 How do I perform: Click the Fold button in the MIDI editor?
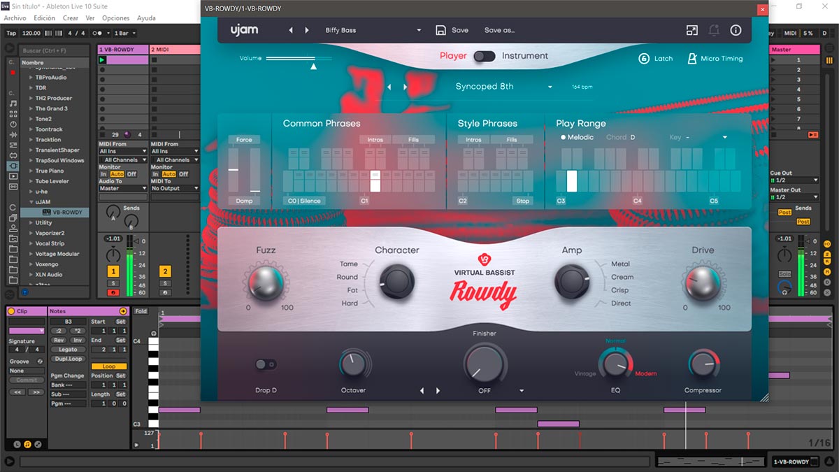[x=141, y=311]
